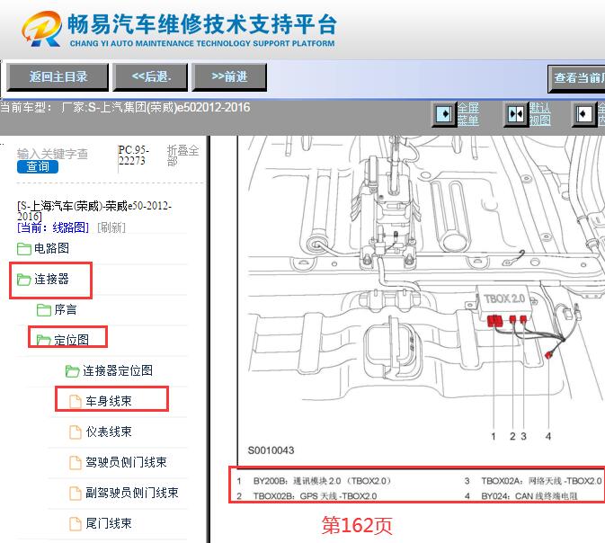605x543 pixels.
Task: Click the 畅易 R logo
Action: click(x=42, y=29)
